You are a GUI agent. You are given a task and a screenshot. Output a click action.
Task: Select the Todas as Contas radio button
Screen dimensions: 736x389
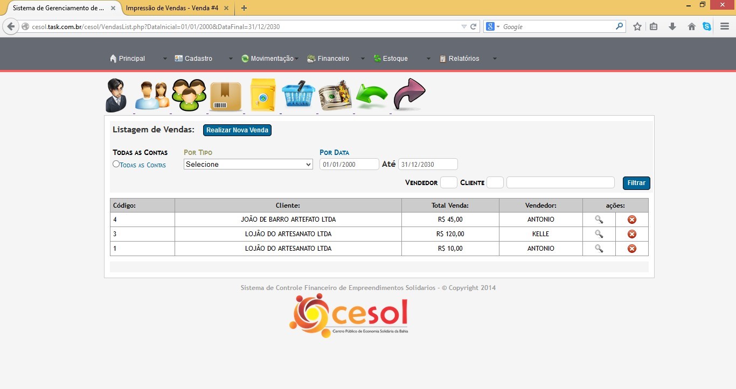click(116, 164)
